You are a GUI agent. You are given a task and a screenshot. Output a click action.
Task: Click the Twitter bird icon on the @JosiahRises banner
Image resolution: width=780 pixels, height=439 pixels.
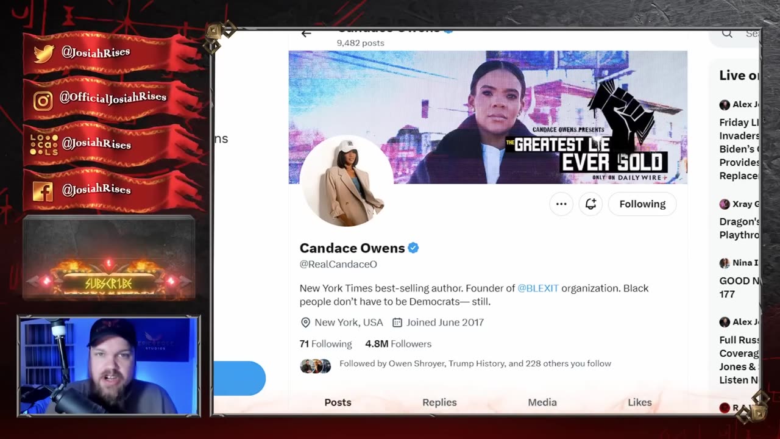coord(44,54)
